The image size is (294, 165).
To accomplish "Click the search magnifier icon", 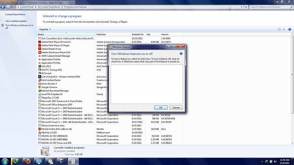I will pos(291,7).
